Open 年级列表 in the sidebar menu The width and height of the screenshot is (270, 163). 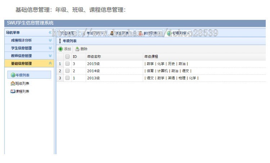[x=29, y=75]
